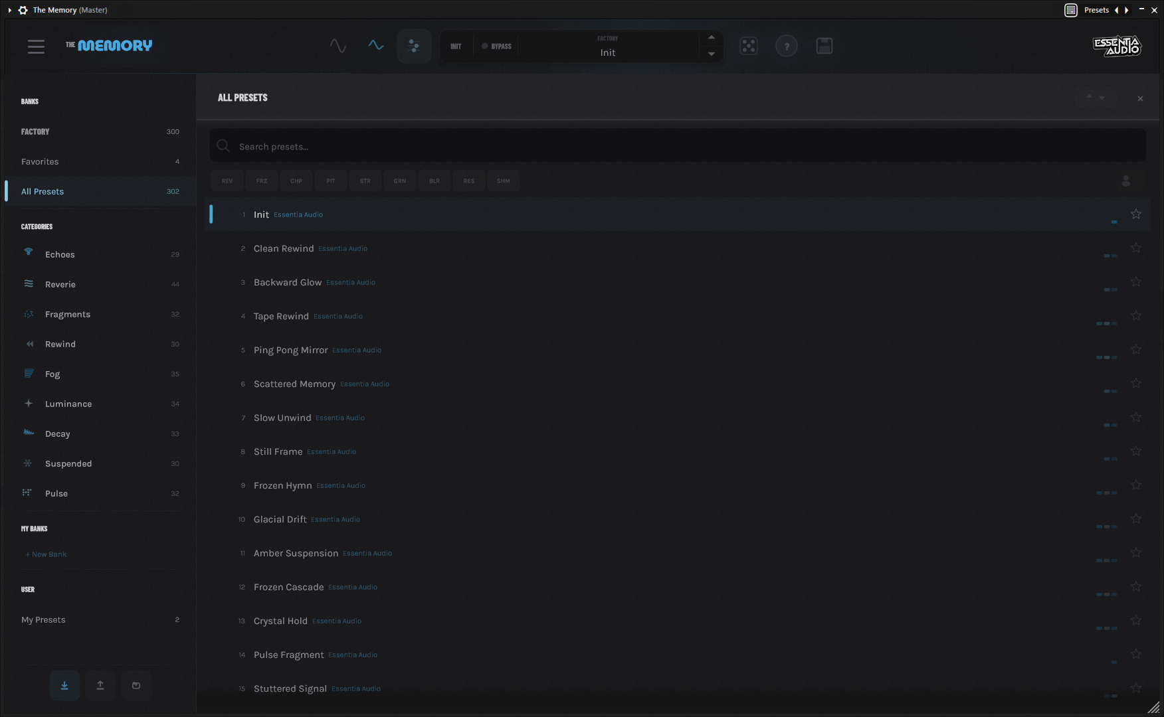This screenshot has height=717, width=1164.
Task: Click the dice icon to randomize preset
Action: click(x=749, y=46)
